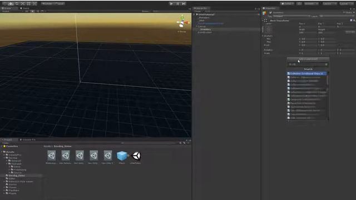
Task: Click the Favorites star in the Project panel
Action: point(4,146)
